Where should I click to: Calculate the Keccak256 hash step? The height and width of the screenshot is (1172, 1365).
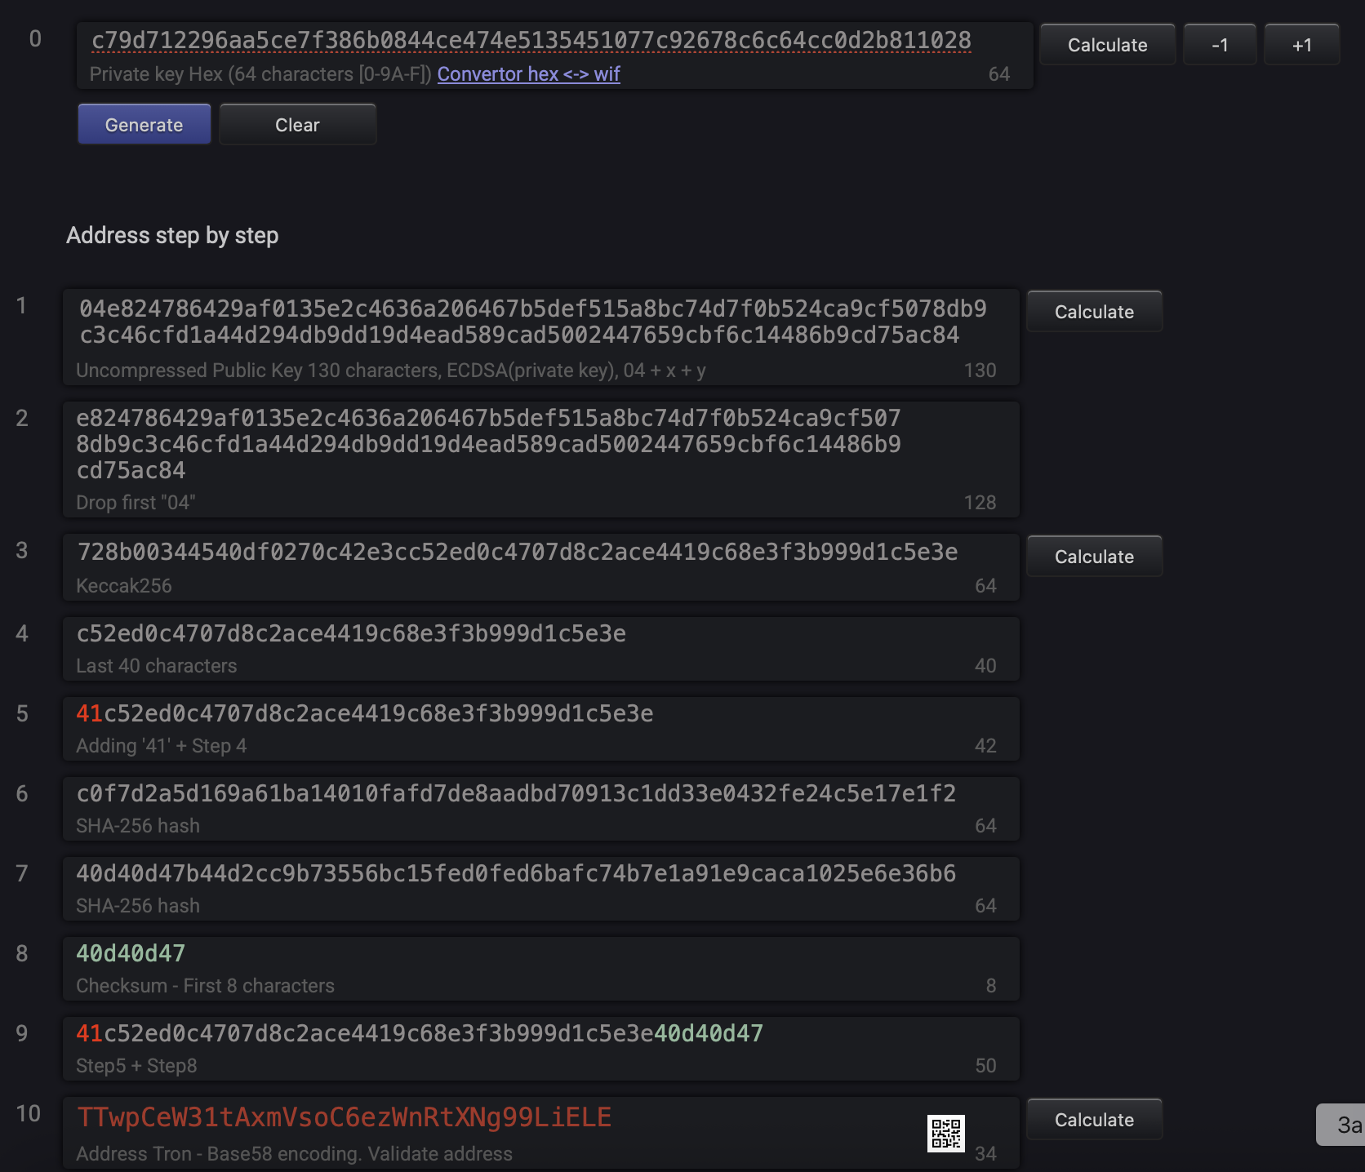1094,557
